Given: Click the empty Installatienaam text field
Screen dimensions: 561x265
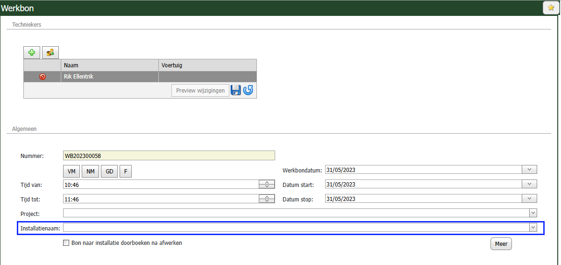Looking at the screenshot, I should coord(296,228).
